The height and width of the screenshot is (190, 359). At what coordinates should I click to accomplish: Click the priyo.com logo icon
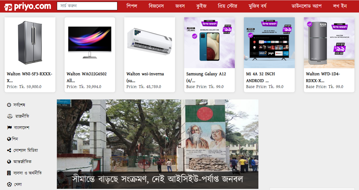(8, 7)
